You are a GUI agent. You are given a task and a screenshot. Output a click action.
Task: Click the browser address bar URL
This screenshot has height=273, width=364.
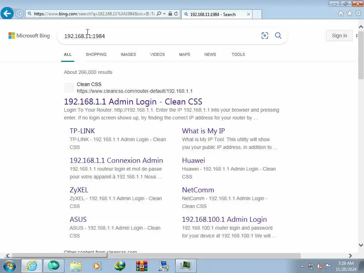pyautogui.click(x=94, y=14)
